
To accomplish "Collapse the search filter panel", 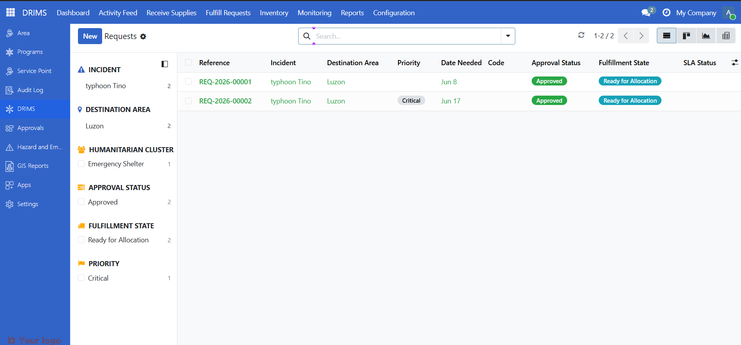I will pos(164,64).
